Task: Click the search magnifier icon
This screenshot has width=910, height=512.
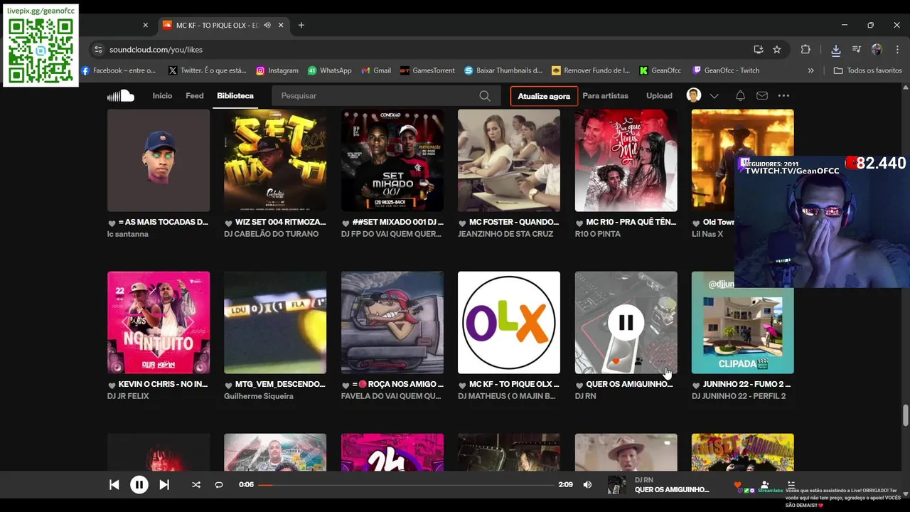Action: (x=485, y=96)
